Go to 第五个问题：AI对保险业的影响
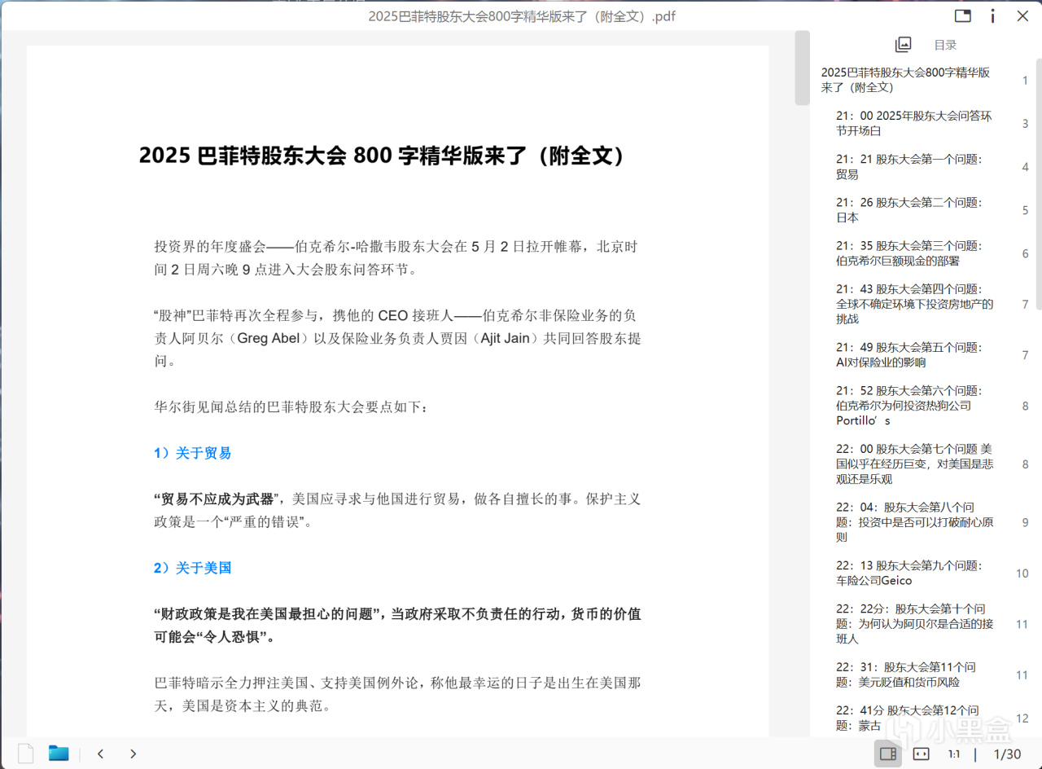 point(909,354)
